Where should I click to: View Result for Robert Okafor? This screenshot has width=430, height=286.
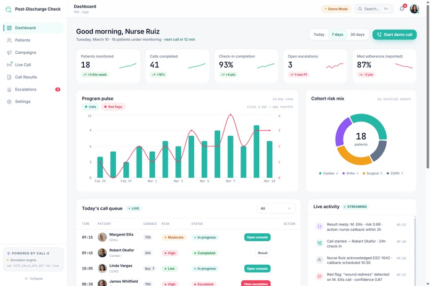coord(262,253)
